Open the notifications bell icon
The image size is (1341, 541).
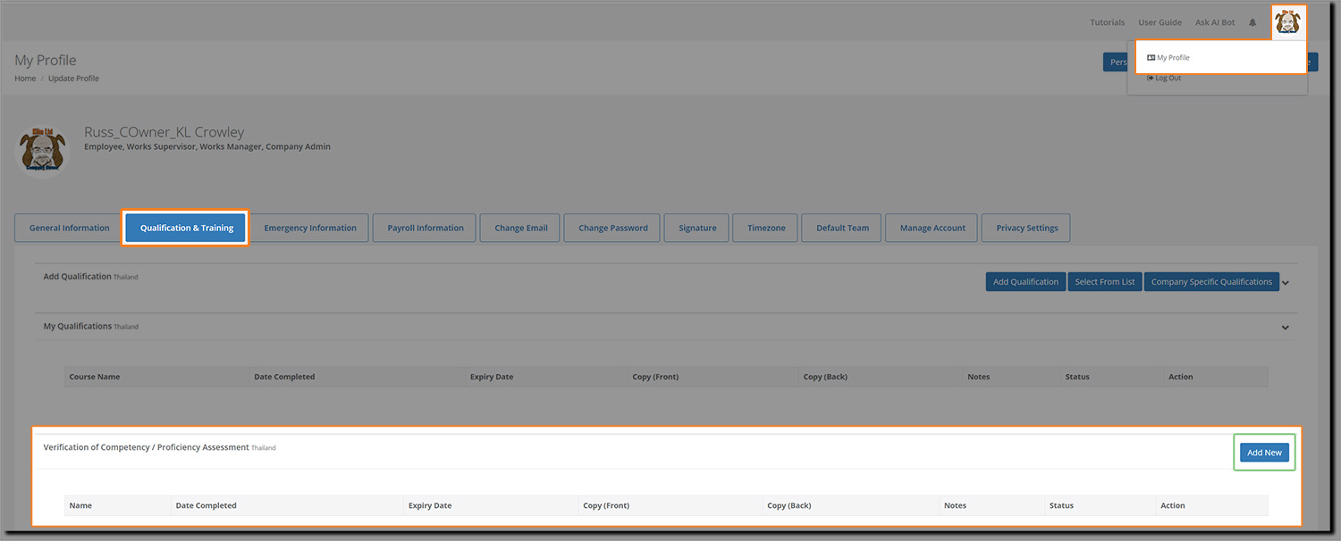[x=1252, y=22]
